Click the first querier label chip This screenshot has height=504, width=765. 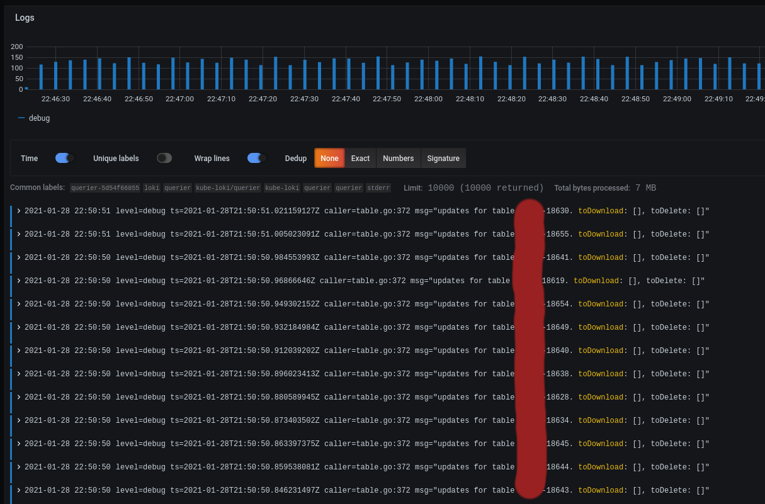pyautogui.click(x=177, y=188)
